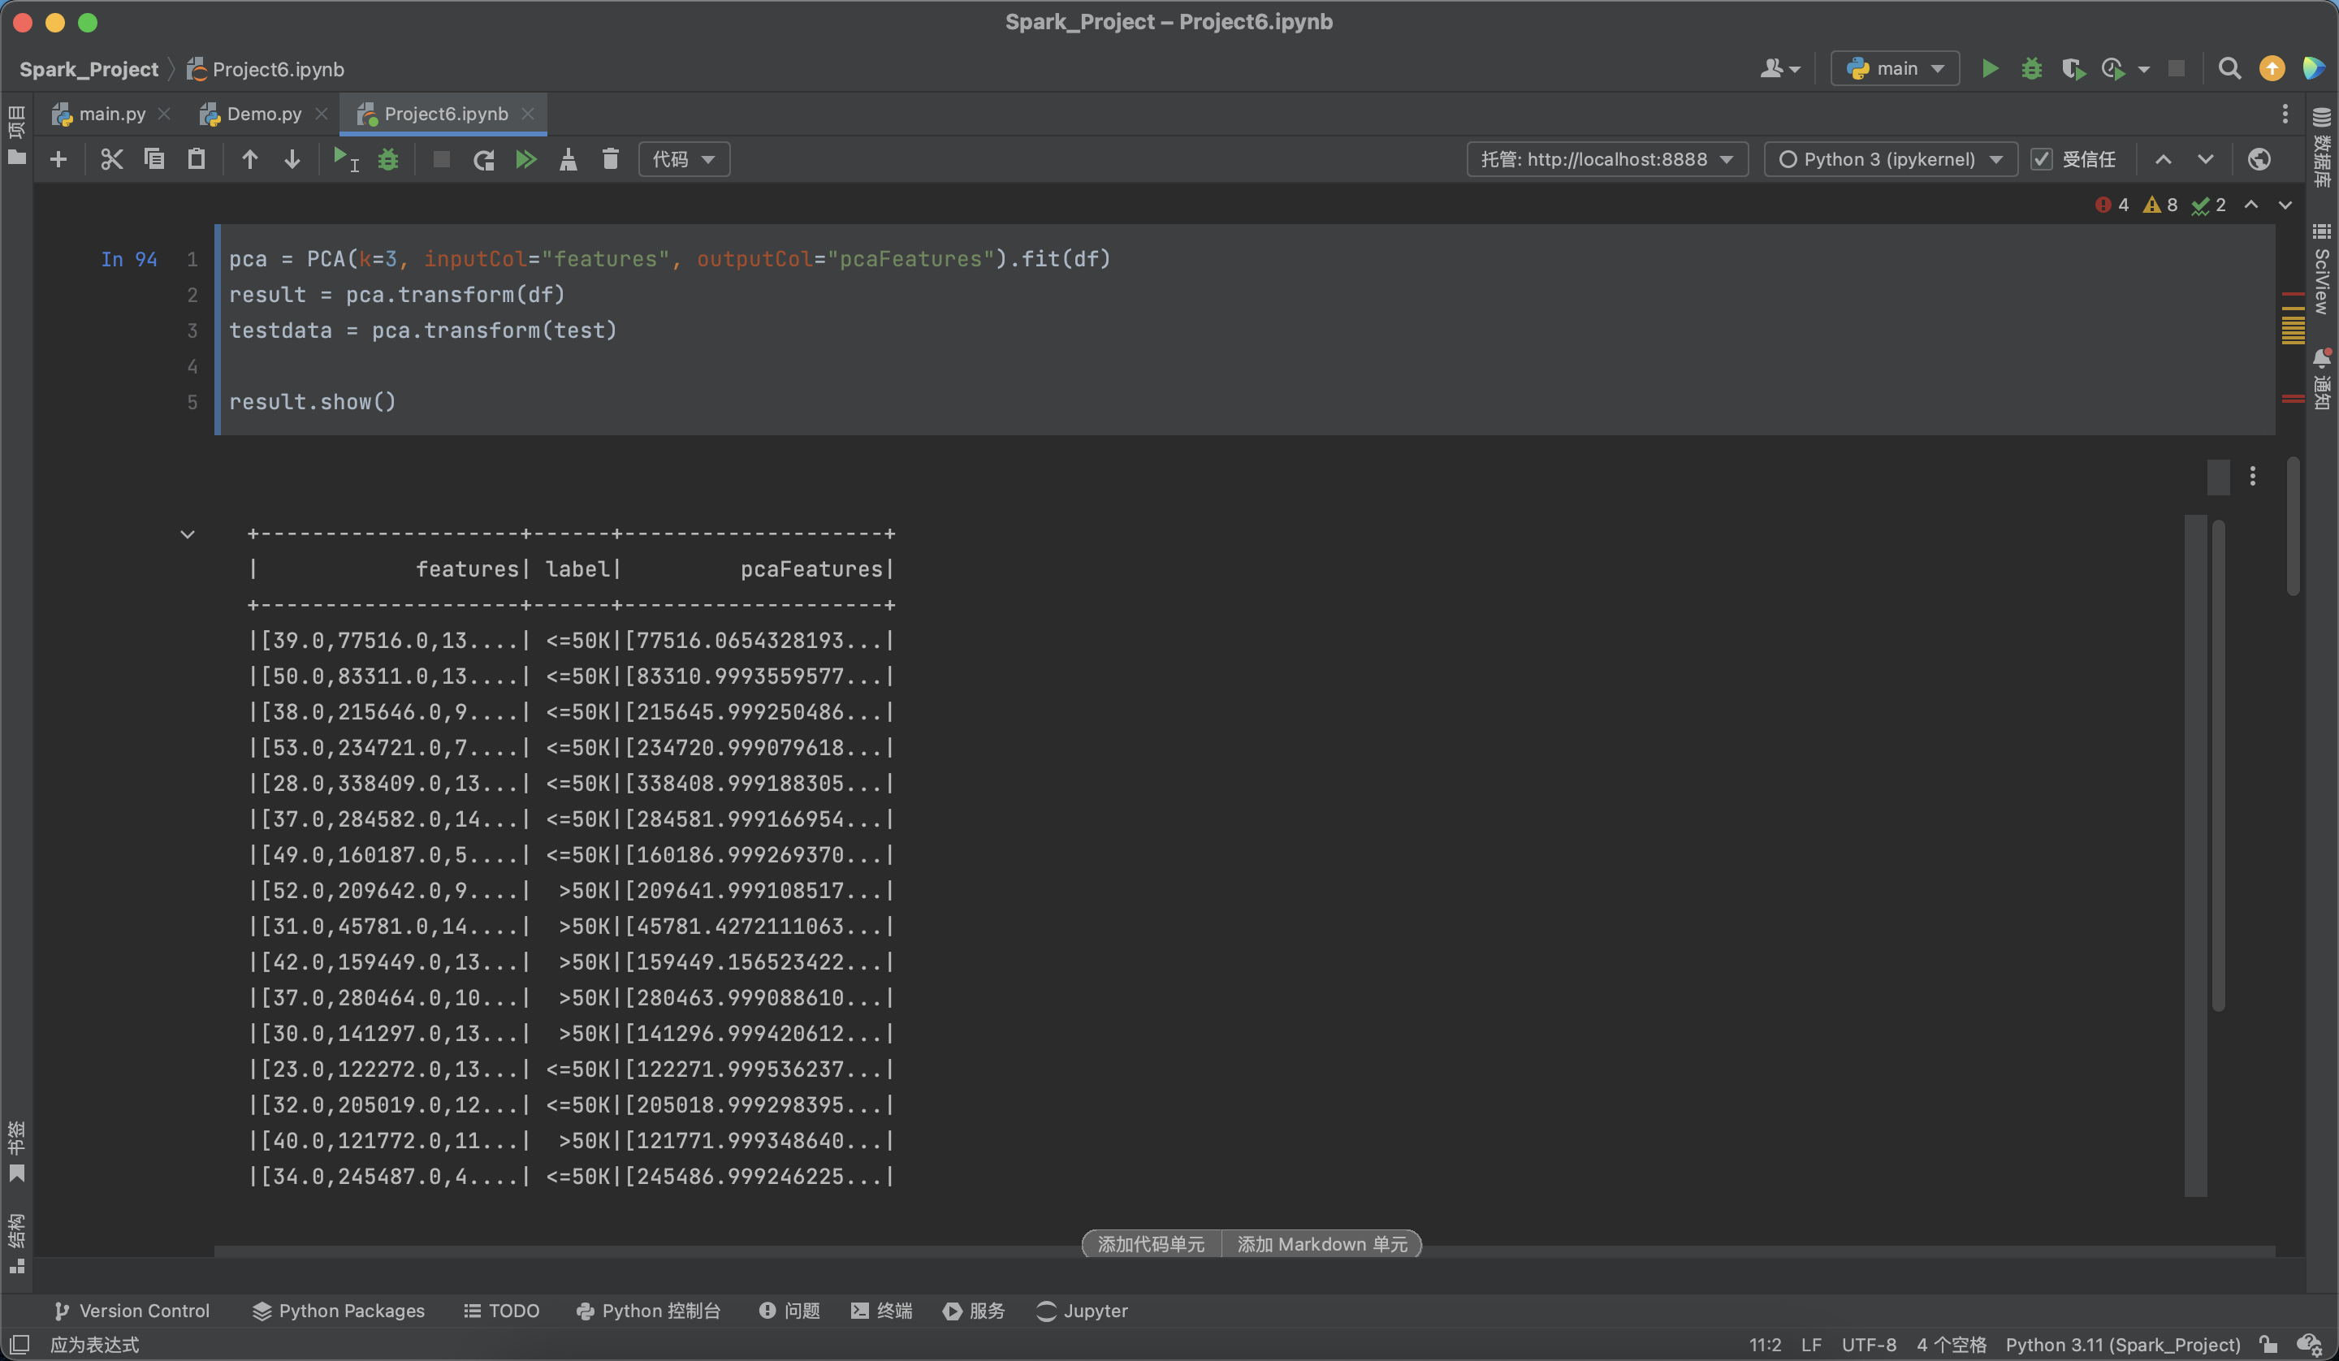Go to next highlighted error

[x=2285, y=205]
